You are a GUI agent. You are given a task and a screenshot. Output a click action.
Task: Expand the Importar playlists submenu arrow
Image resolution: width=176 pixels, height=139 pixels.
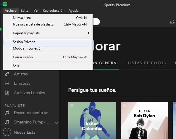[x=88, y=33]
